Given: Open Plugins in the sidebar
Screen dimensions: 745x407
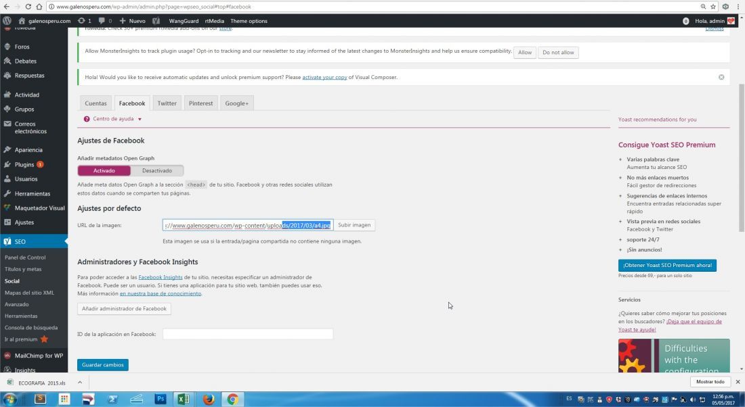Looking at the screenshot, I should (x=24, y=164).
